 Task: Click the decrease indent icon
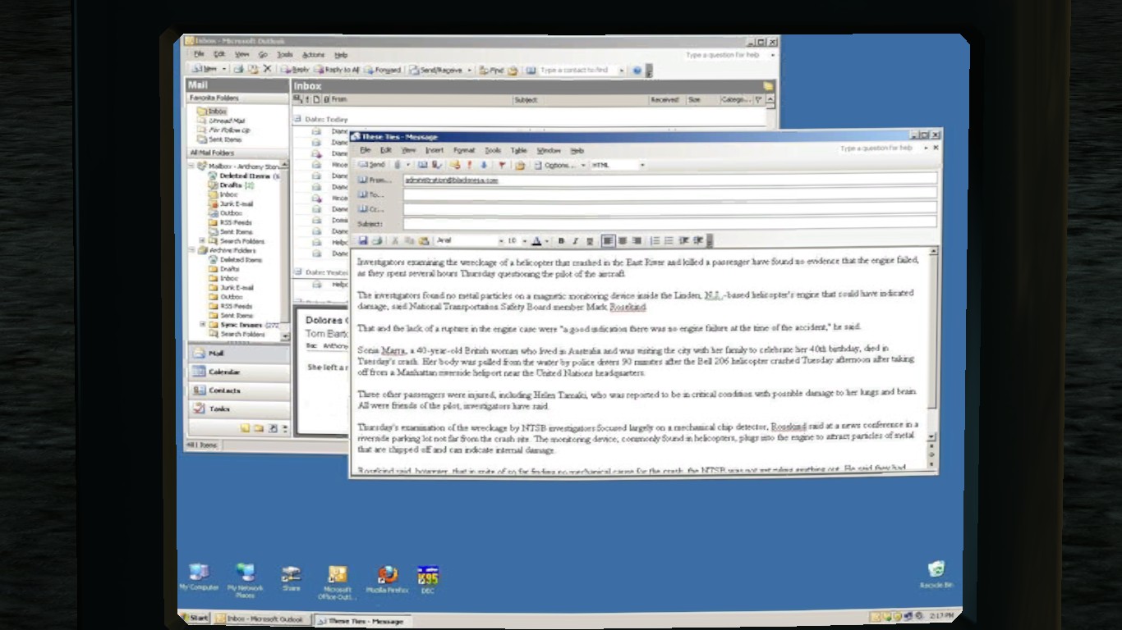tap(683, 240)
